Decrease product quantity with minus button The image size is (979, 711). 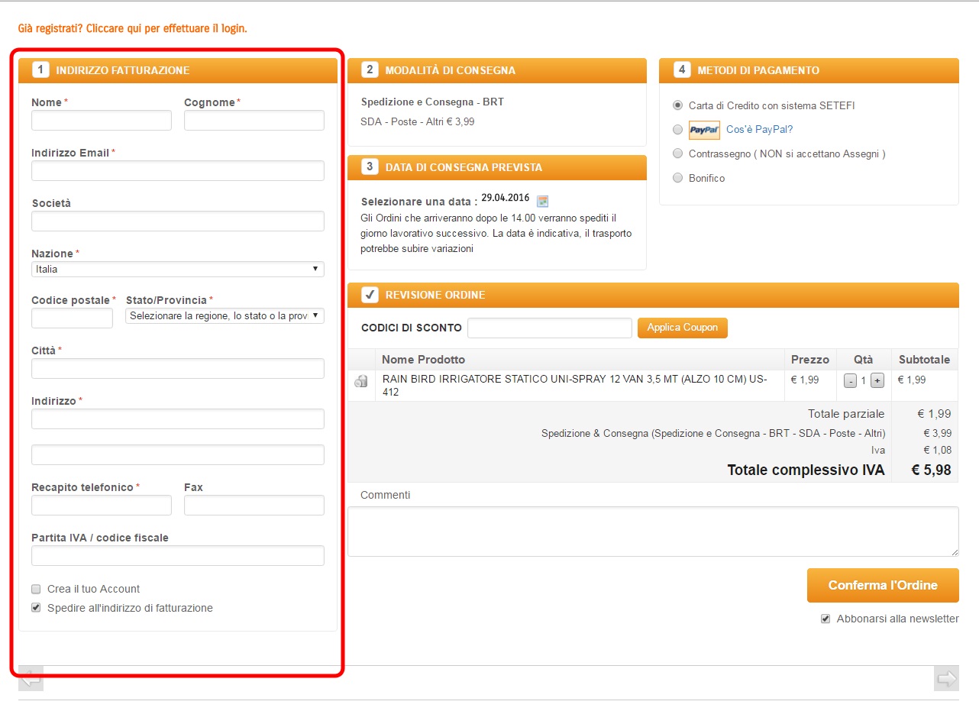click(850, 380)
